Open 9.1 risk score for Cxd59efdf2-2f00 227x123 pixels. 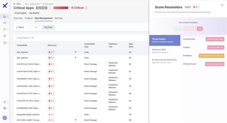pyautogui.click(x=51, y=79)
